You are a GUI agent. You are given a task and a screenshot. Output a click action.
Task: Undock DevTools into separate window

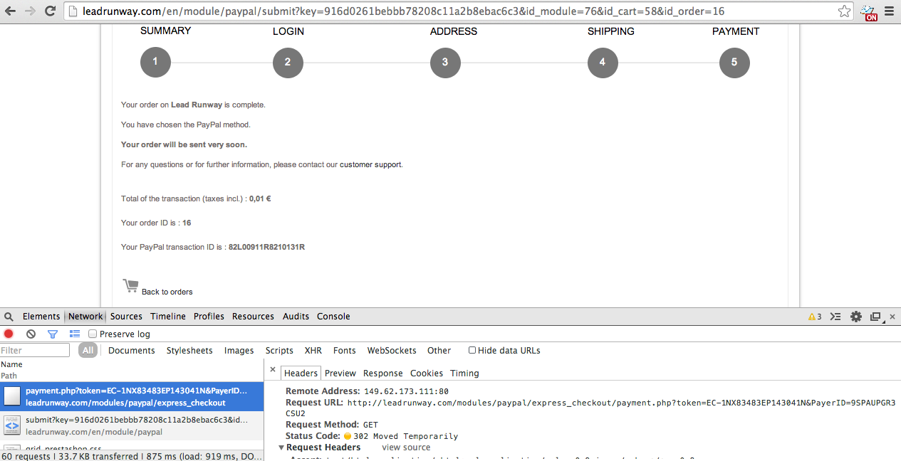click(x=876, y=317)
